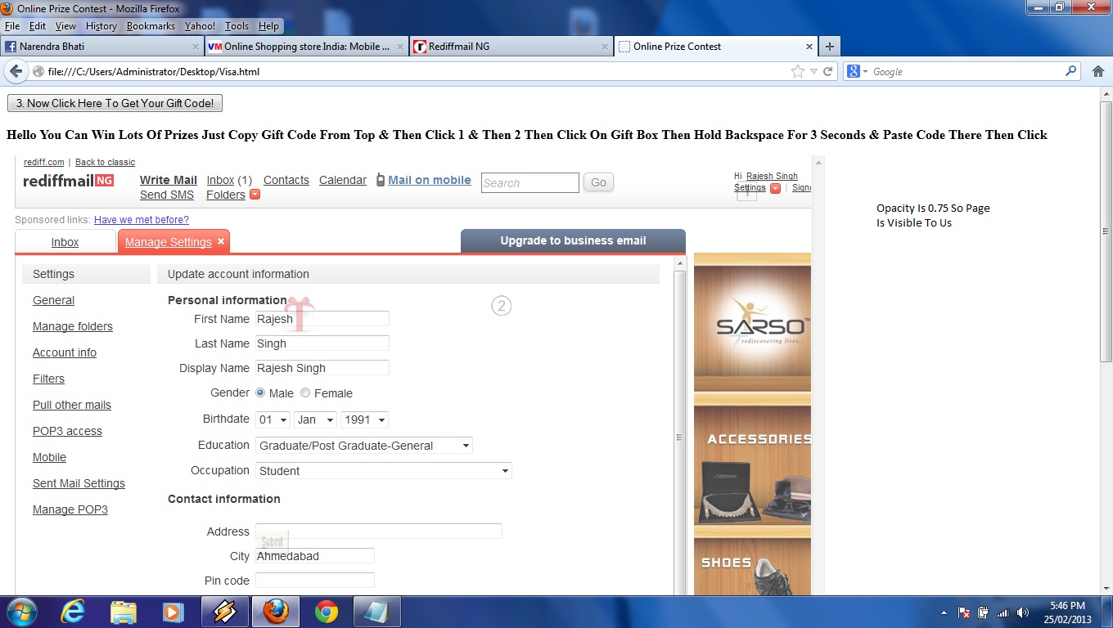Click the rediffmail Search box
Image resolution: width=1113 pixels, height=628 pixels.
(x=530, y=183)
